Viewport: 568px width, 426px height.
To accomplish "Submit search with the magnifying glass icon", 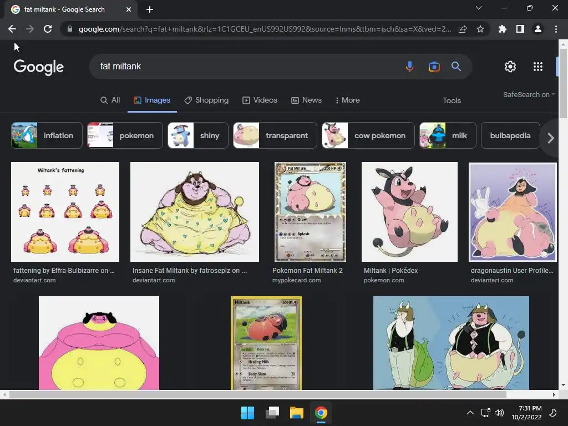I will 456,67.
